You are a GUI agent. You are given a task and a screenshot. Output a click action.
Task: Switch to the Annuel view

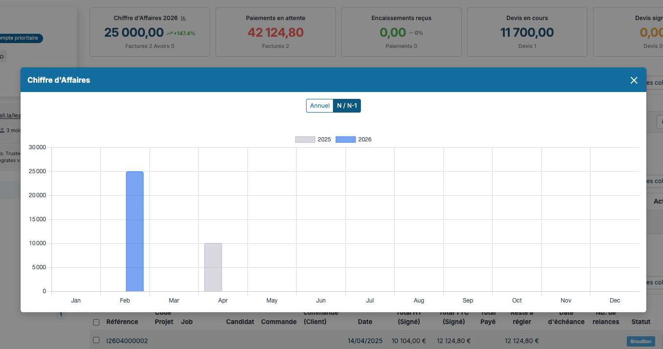320,106
